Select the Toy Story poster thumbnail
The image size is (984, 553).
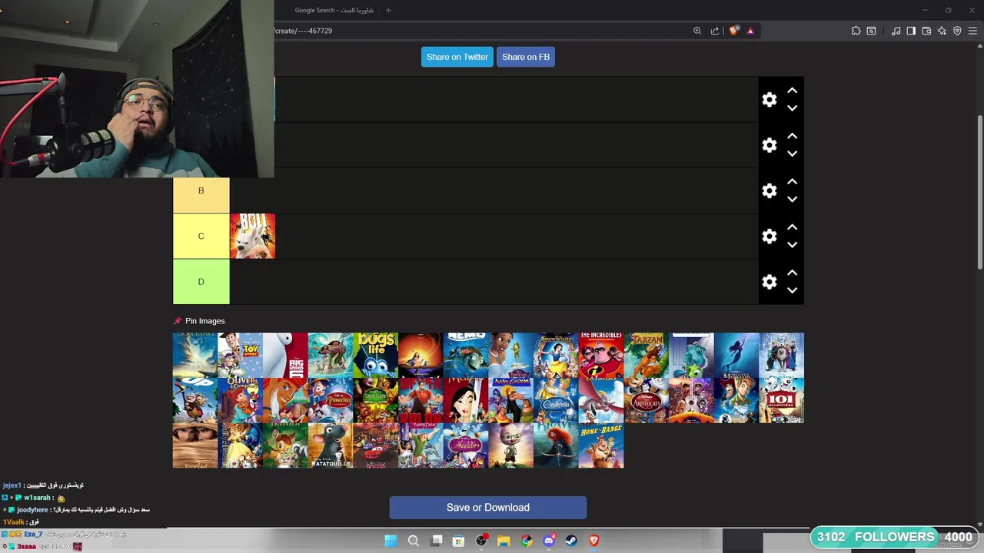tap(240, 355)
